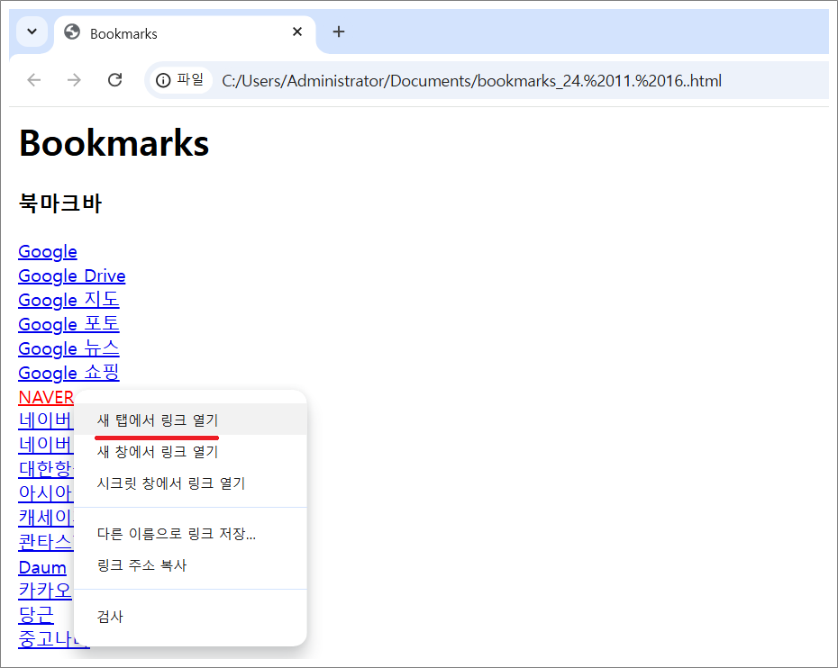Image resolution: width=838 pixels, height=668 pixels.
Task: Open the tab search dropdown arrow
Action: tap(32, 32)
